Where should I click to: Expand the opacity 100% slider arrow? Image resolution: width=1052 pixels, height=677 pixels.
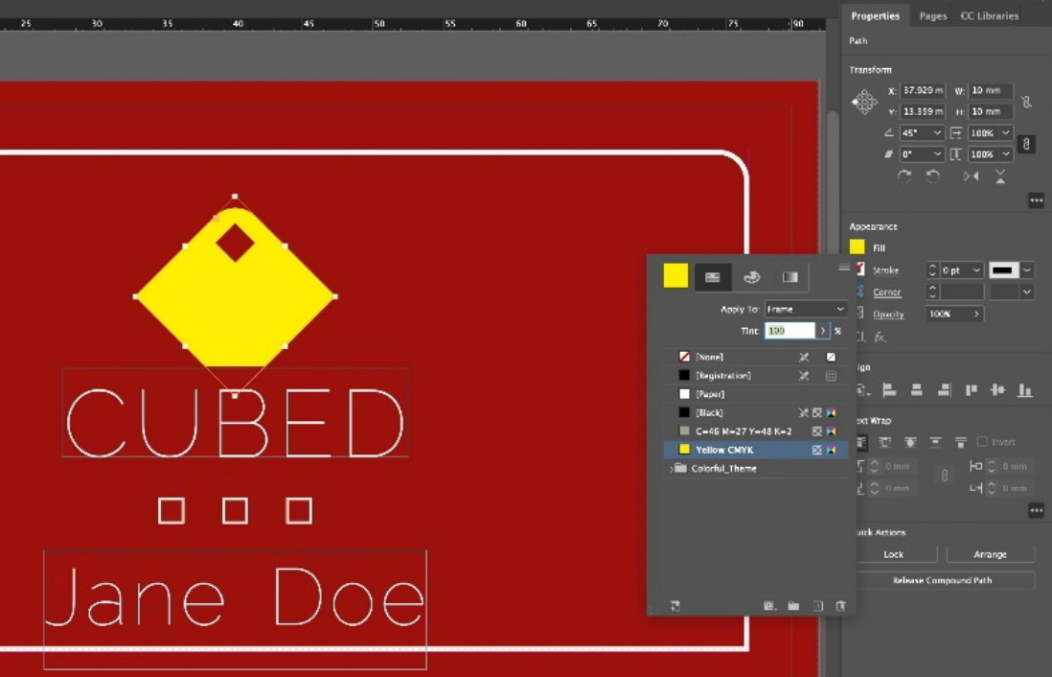tap(976, 314)
